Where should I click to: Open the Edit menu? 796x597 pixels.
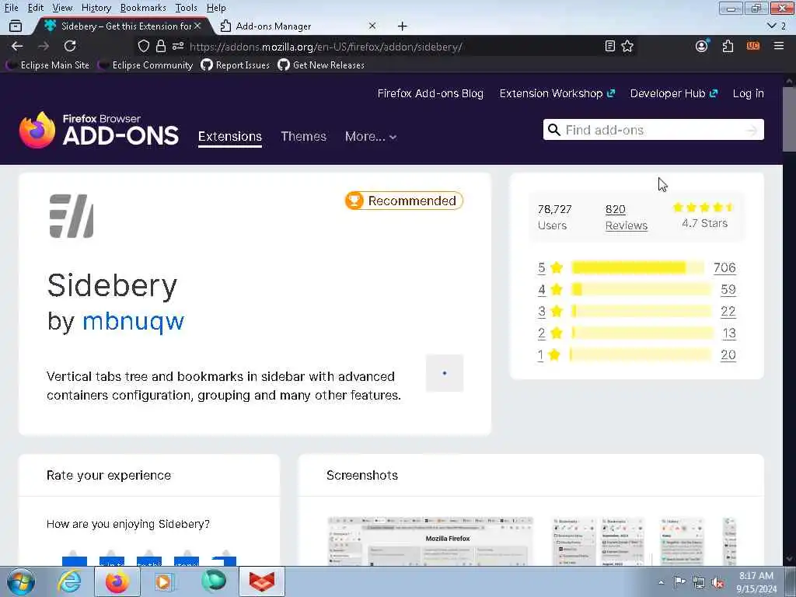click(x=36, y=8)
